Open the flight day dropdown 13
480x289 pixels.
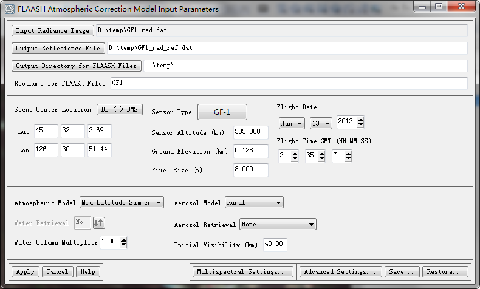pos(321,123)
